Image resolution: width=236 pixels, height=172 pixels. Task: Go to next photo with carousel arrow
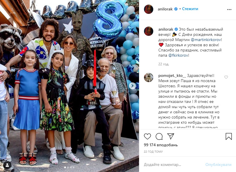click(132, 86)
